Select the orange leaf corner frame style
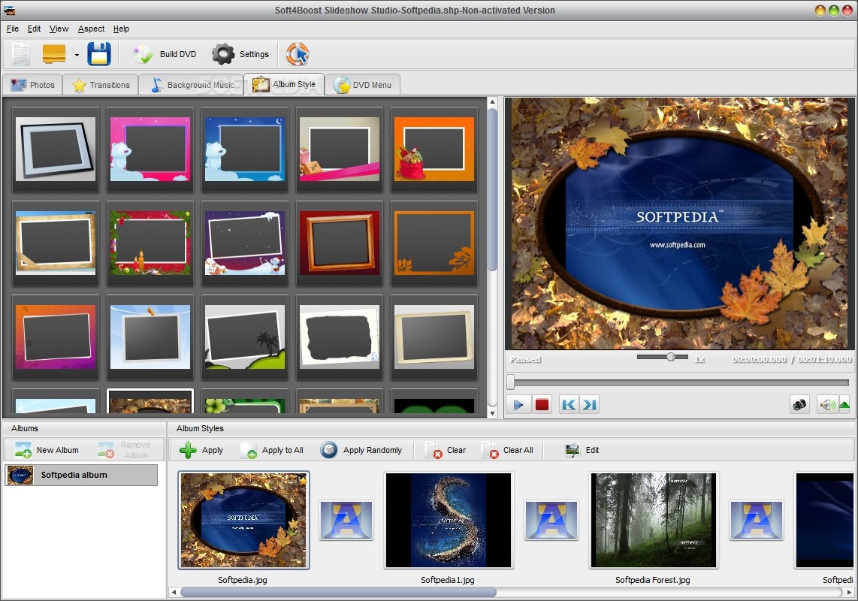 (x=434, y=243)
